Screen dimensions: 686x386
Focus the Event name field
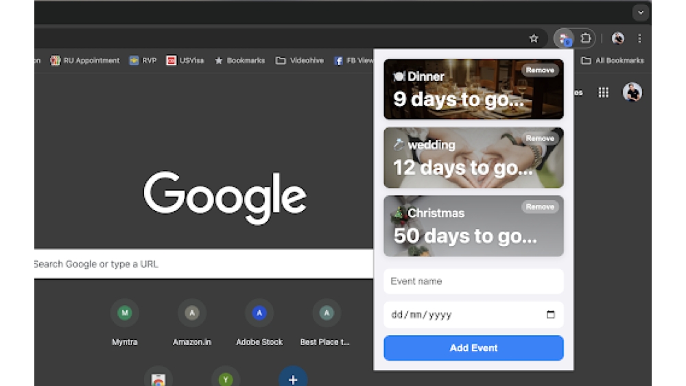pos(473,281)
